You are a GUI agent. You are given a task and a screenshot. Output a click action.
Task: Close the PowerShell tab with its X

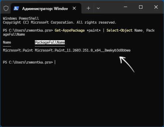coord(74,8)
